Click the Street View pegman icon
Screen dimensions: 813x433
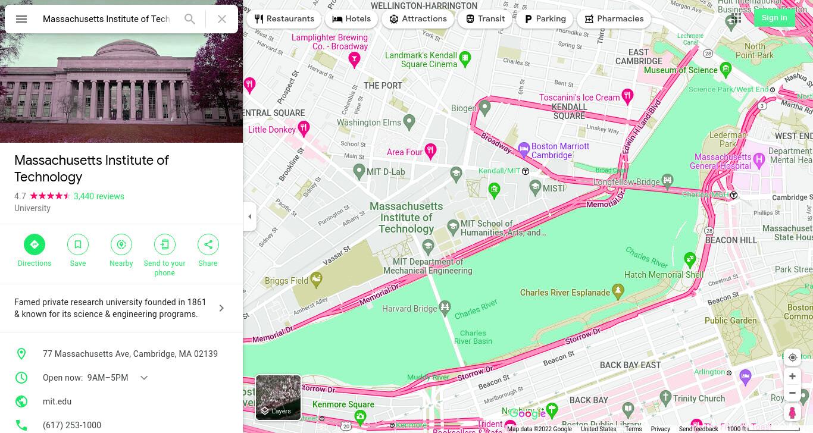point(792,413)
